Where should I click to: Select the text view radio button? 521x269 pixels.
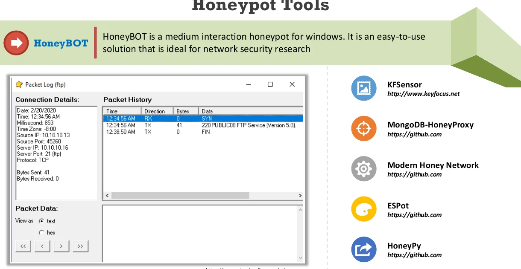41,221
